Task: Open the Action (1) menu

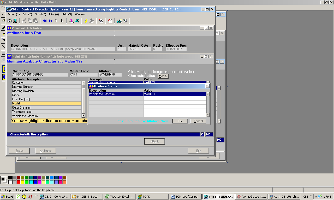Action: point(13,14)
